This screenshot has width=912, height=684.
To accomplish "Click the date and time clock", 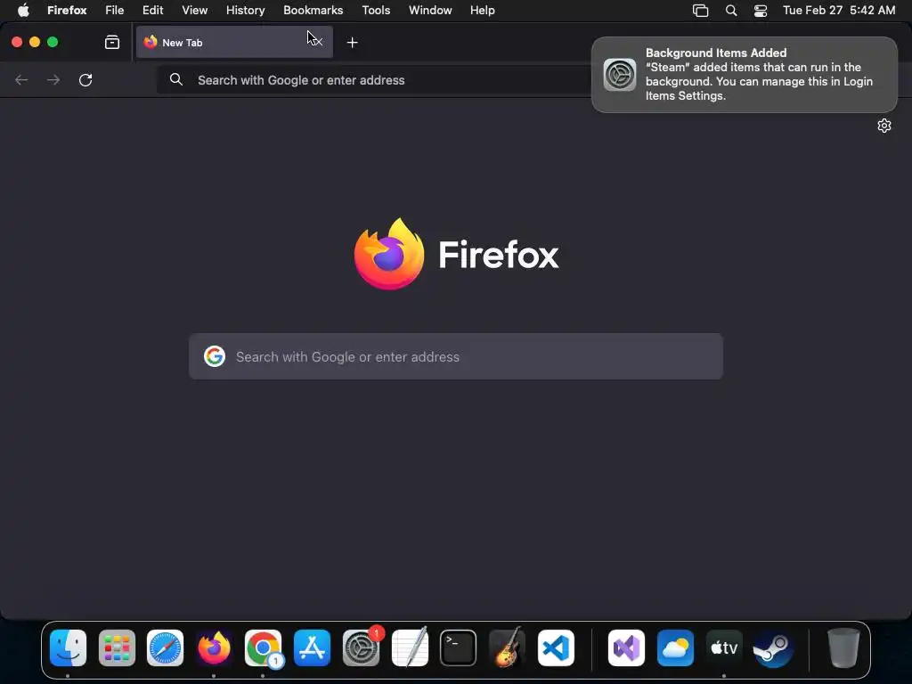I will 839,10.
